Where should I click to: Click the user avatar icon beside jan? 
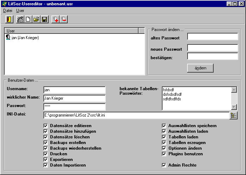(8, 37)
